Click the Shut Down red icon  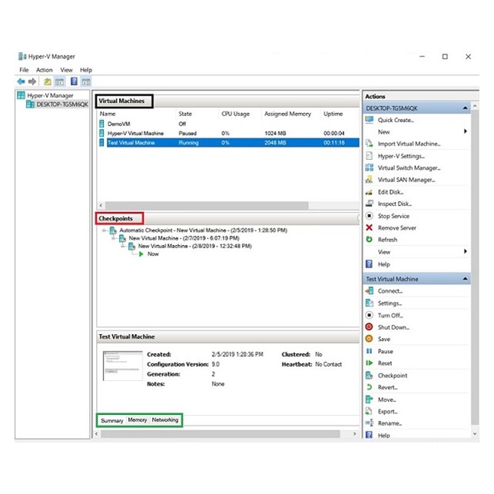pos(370,327)
